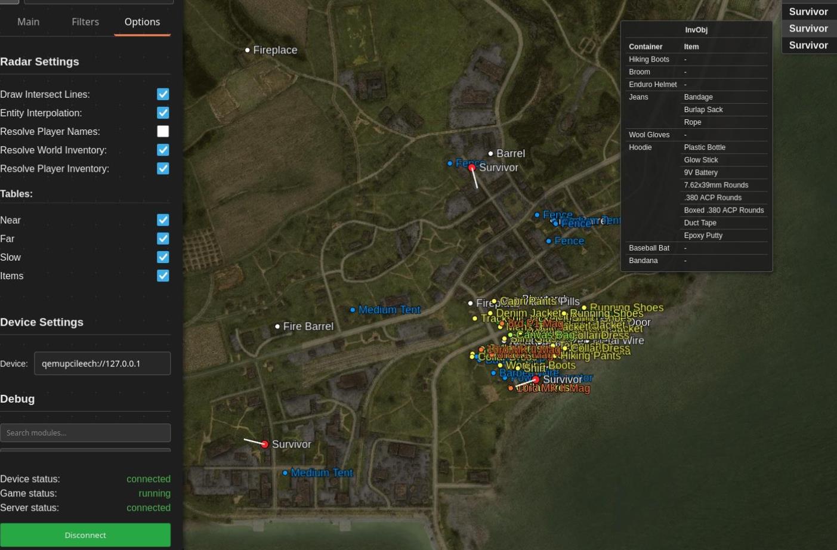This screenshot has width=837, height=550.
Task: Select the standalone blue Fence marker
Action: 549,241
